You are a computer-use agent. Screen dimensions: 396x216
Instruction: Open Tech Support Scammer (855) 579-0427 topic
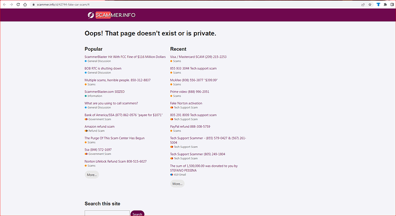[x=208, y=140]
